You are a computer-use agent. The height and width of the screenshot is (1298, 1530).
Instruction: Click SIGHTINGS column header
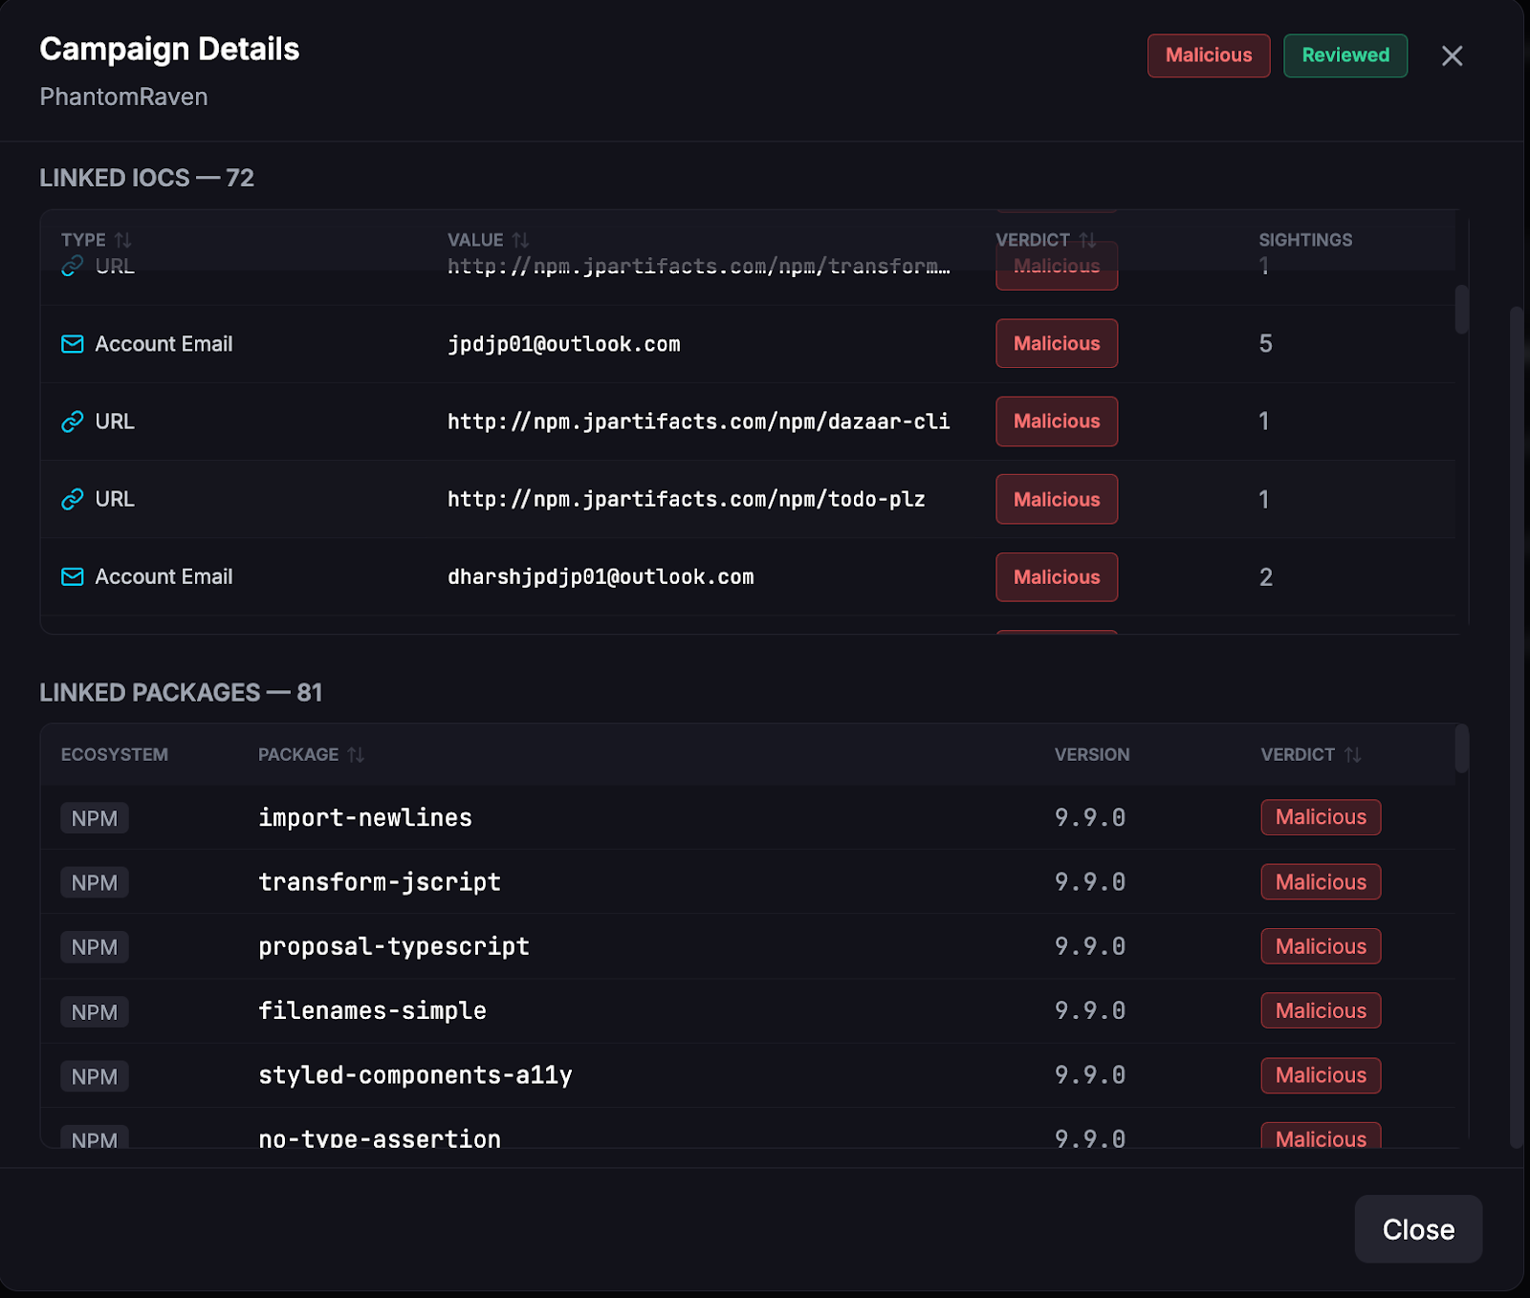pos(1305,240)
